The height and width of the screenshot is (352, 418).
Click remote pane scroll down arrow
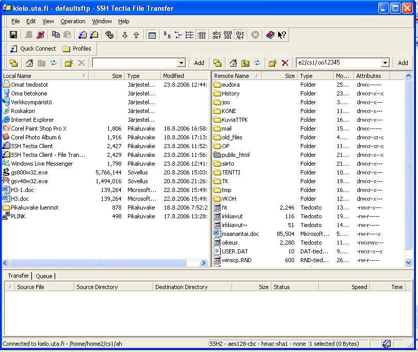[408, 263]
